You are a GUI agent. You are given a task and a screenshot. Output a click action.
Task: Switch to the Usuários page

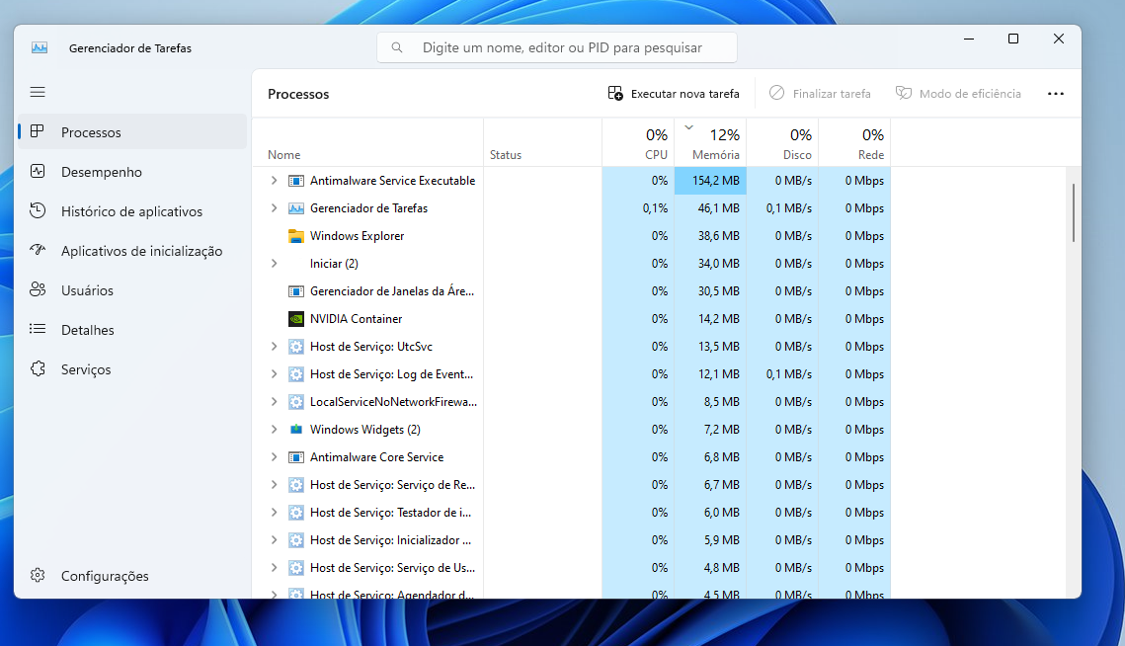[132, 290]
